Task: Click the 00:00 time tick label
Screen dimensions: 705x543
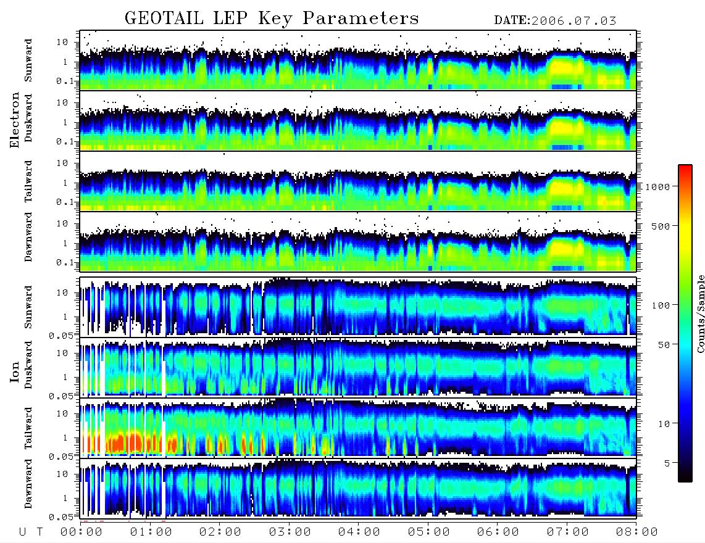Action: pyautogui.click(x=81, y=532)
